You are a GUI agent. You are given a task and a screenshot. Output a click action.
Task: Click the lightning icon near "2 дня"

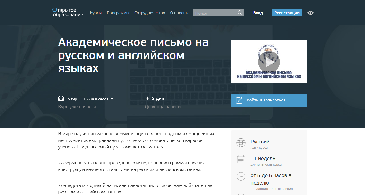tap(147, 98)
